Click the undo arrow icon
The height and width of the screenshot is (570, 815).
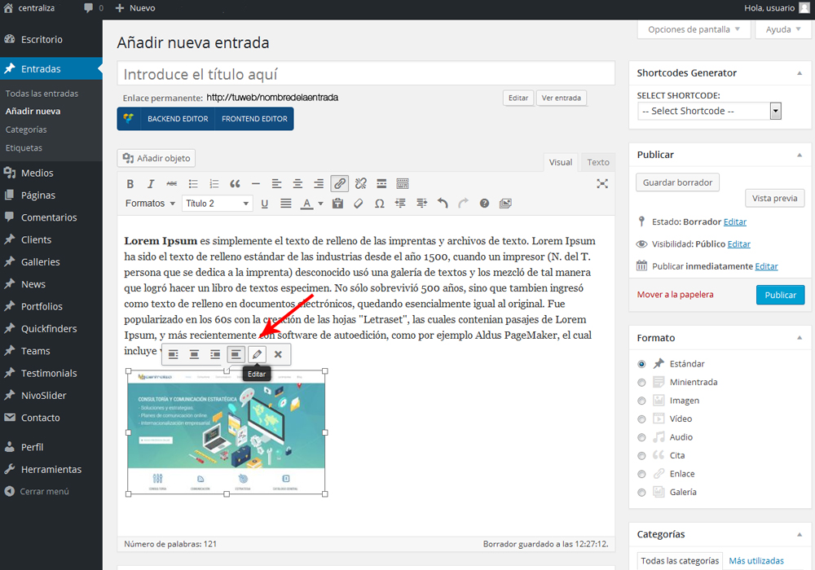443,204
